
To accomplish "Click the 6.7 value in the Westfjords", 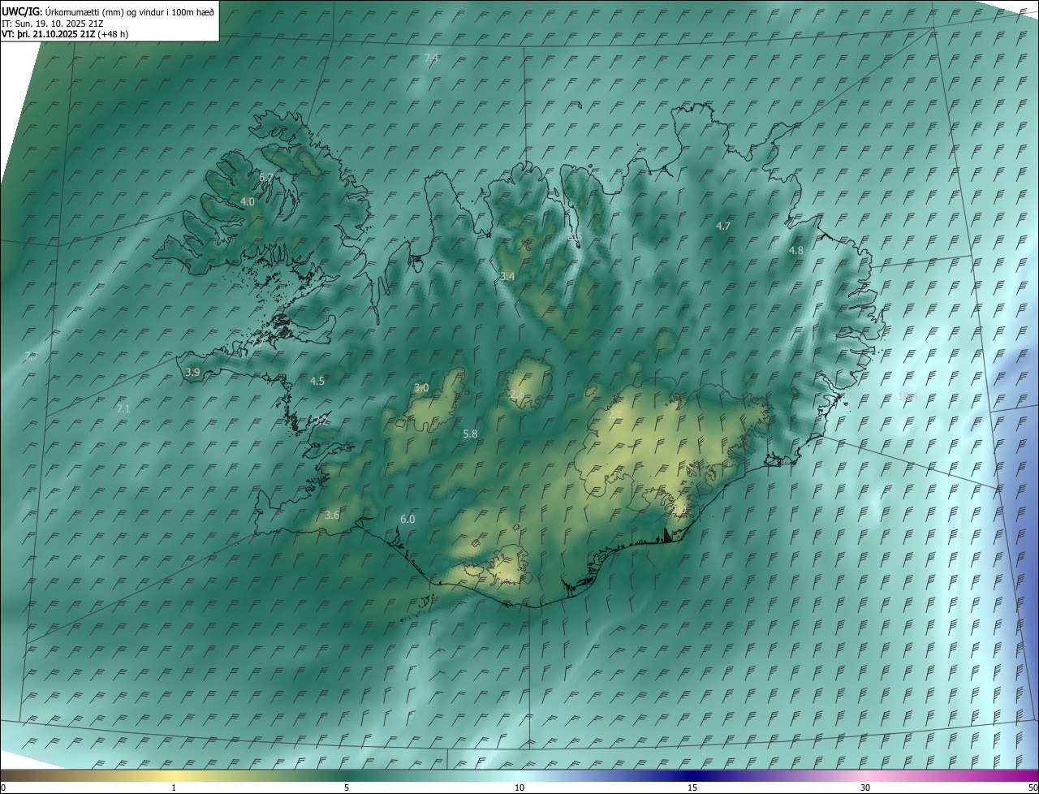I will click(x=266, y=177).
